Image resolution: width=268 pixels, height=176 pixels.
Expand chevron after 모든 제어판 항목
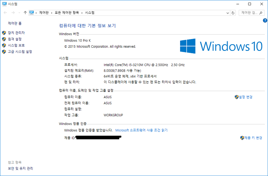[82, 13]
